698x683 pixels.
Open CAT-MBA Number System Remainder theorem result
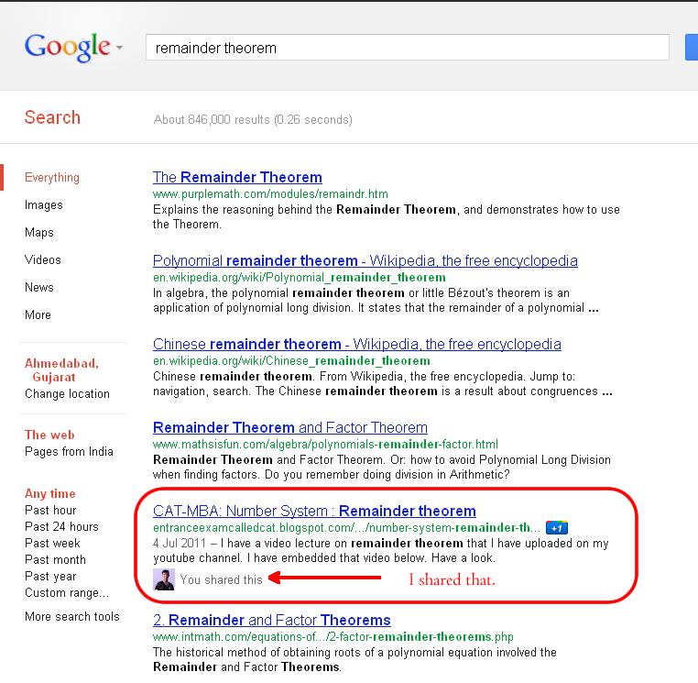pos(314,511)
